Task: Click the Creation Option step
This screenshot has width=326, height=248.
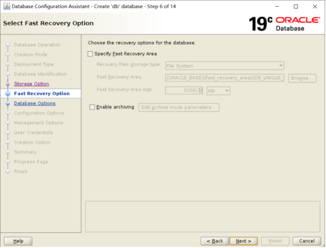Action: [x=32, y=142]
